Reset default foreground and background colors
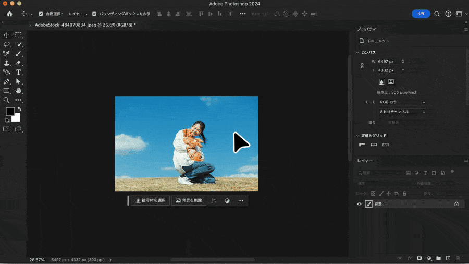This screenshot has width=469, height=264. point(7,121)
